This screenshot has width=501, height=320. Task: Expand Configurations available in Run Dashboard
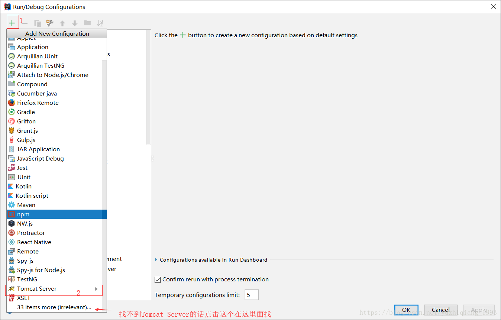click(156, 260)
